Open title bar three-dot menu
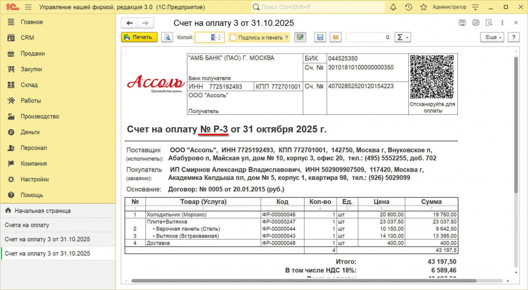This screenshot has width=528, height=290. 502,23
